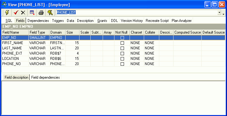Click the grid export data icon

pos(32,13)
